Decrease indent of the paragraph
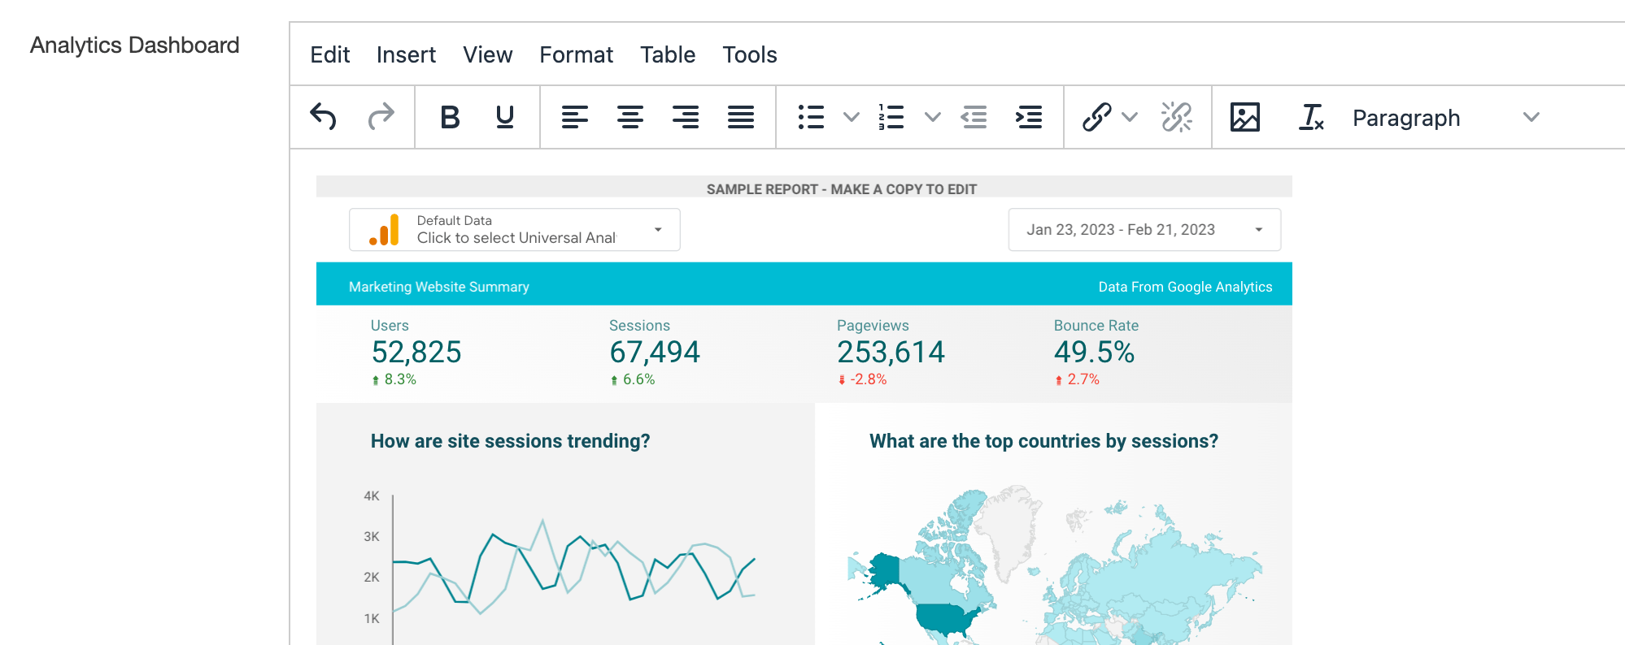The image size is (1625, 645). point(974,117)
